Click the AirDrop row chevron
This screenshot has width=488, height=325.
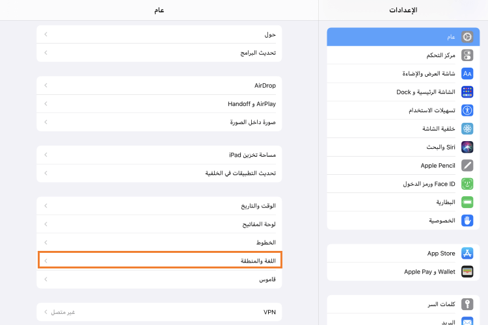tap(46, 85)
